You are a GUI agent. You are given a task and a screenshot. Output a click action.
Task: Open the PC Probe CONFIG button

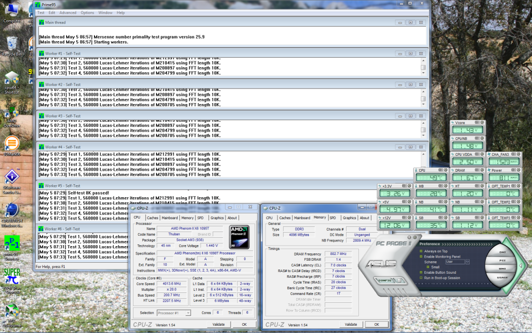pyautogui.click(x=384, y=280)
